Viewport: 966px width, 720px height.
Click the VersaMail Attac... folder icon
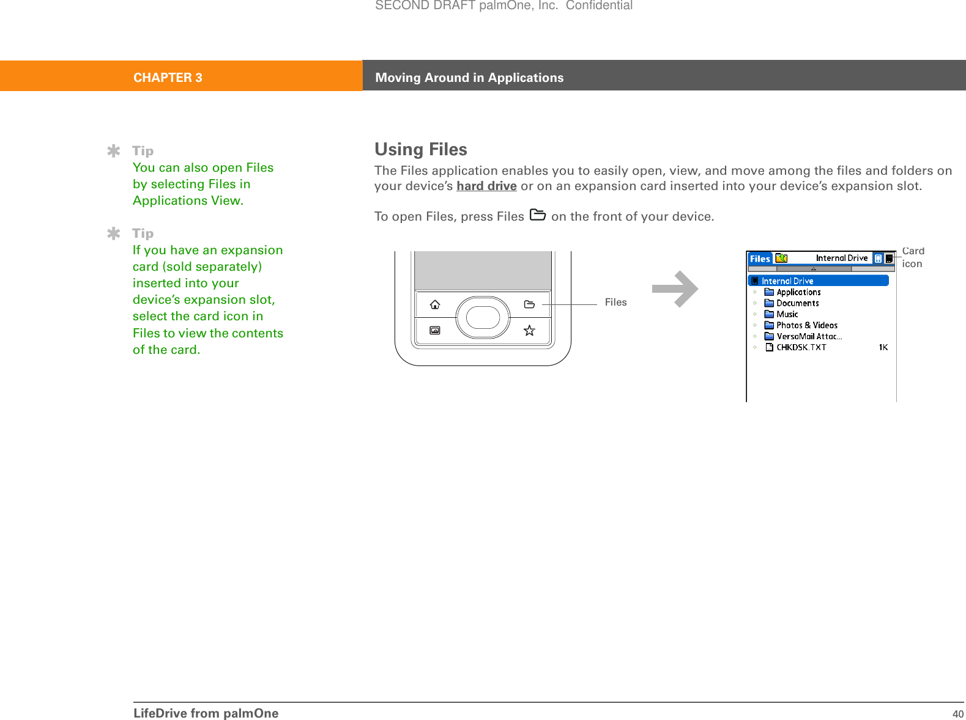click(769, 336)
